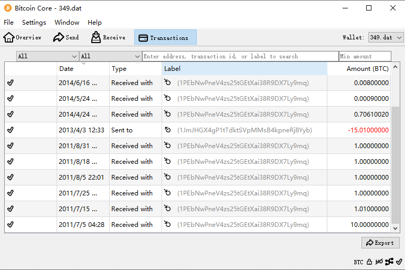The width and height of the screenshot is (405, 270).
Task: Click the Export button
Action: tap(380, 243)
